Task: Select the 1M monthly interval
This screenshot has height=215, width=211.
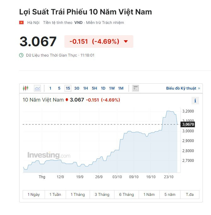Action: [x=121, y=88]
